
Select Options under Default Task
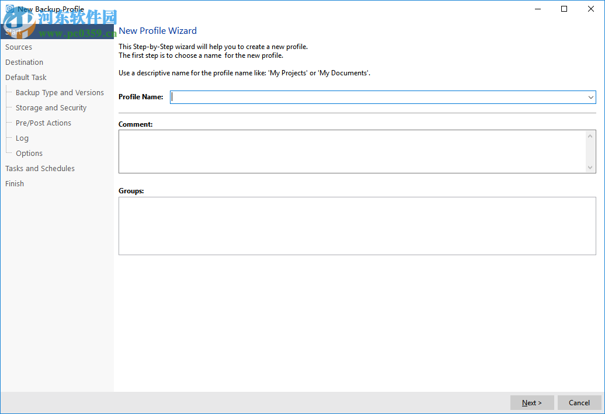[x=29, y=154]
